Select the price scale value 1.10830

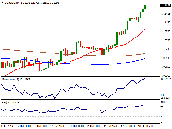pos(166,31)
